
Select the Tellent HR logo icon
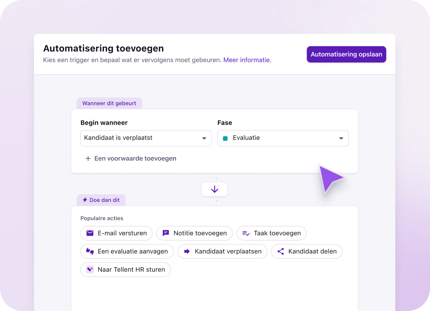(x=89, y=269)
